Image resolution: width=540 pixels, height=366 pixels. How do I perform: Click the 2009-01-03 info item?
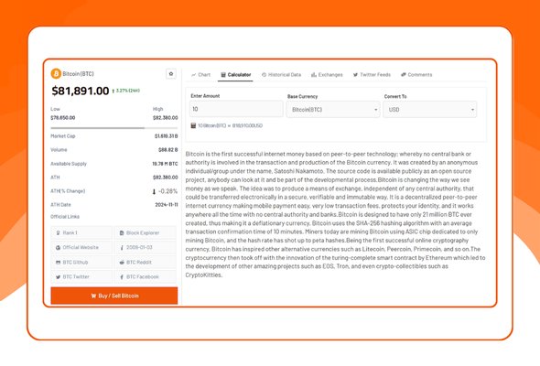(x=145, y=248)
